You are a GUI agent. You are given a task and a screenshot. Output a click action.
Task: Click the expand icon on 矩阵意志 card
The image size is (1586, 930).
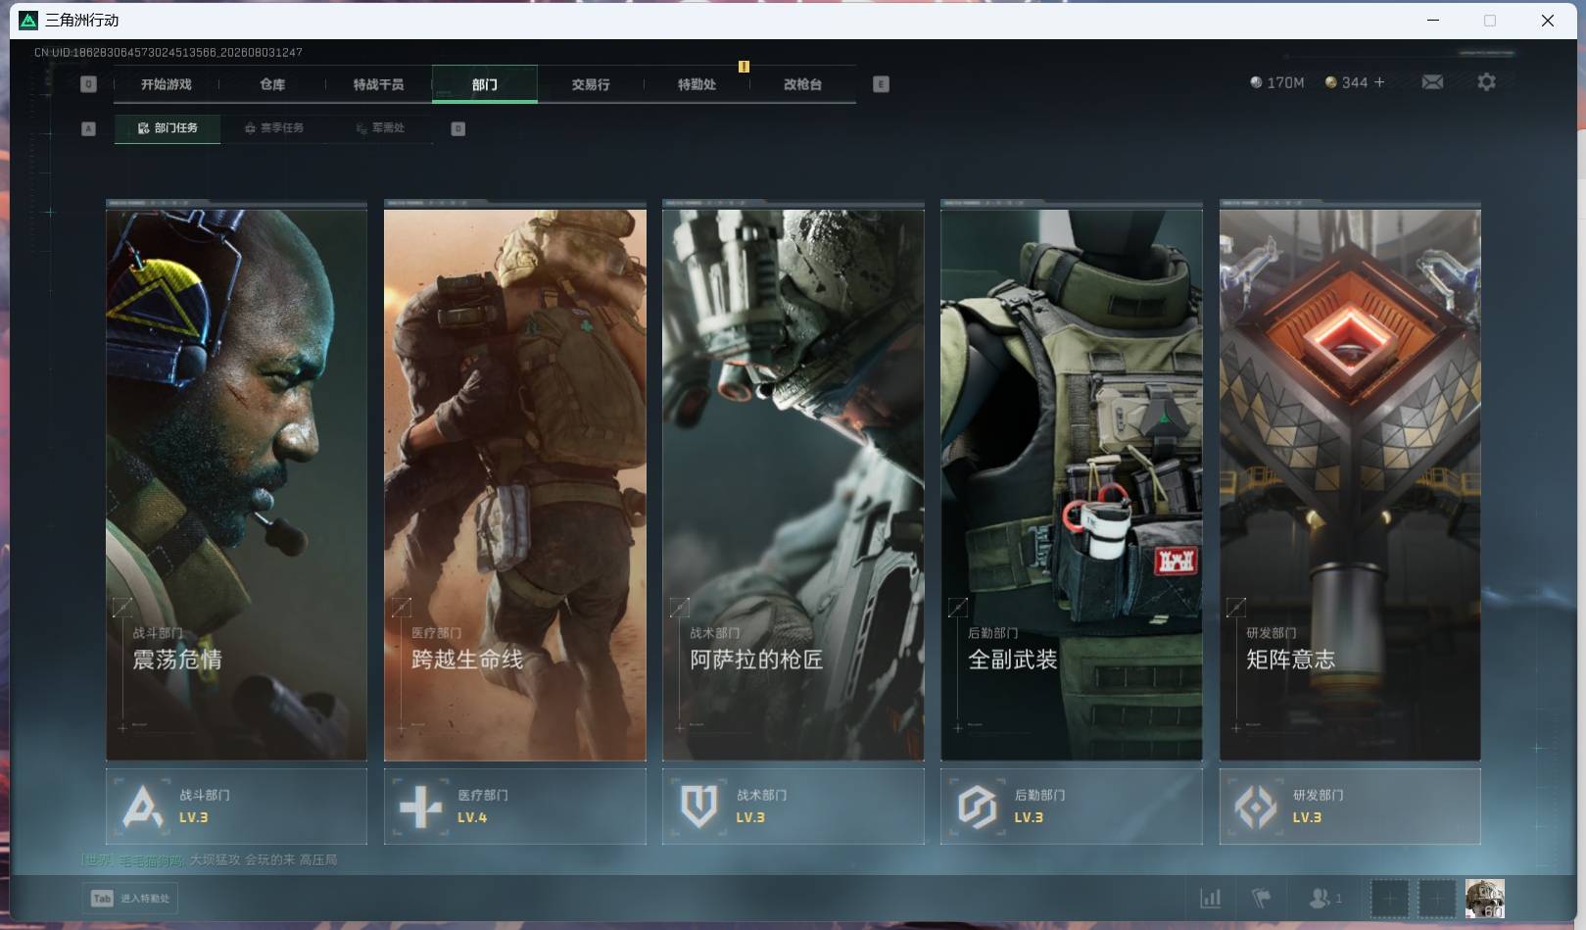click(x=1236, y=608)
